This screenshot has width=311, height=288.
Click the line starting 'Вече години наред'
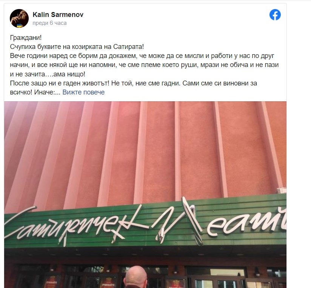click(x=142, y=56)
